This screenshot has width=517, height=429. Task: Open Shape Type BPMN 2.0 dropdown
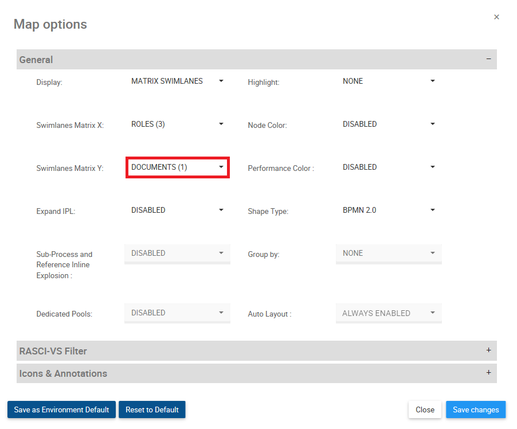point(389,210)
